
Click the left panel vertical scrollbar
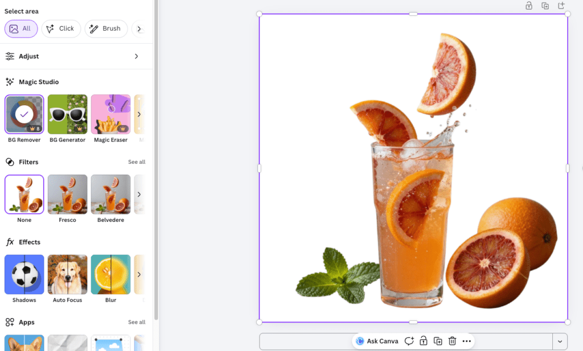[x=156, y=171]
